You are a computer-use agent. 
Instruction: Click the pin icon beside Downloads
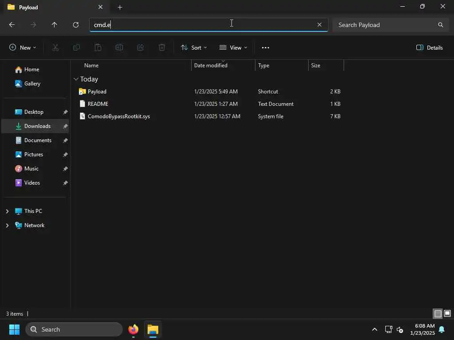(x=66, y=126)
